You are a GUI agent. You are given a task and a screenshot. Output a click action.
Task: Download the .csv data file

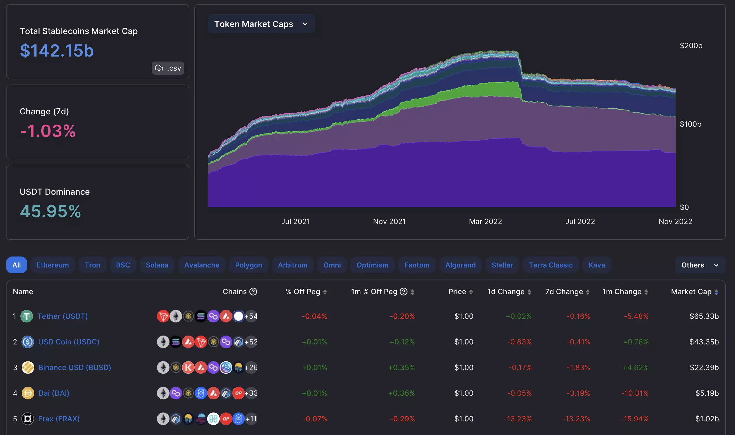point(168,68)
